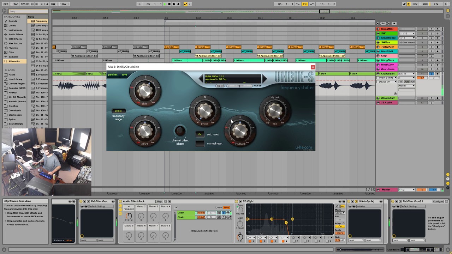Click the Out dB output level slider

[239, 86]
